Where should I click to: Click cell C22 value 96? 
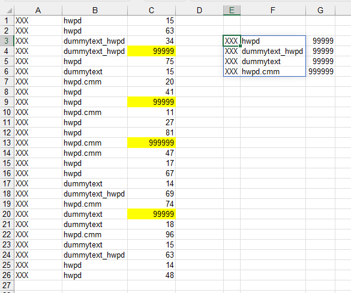click(x=152, y=234)
